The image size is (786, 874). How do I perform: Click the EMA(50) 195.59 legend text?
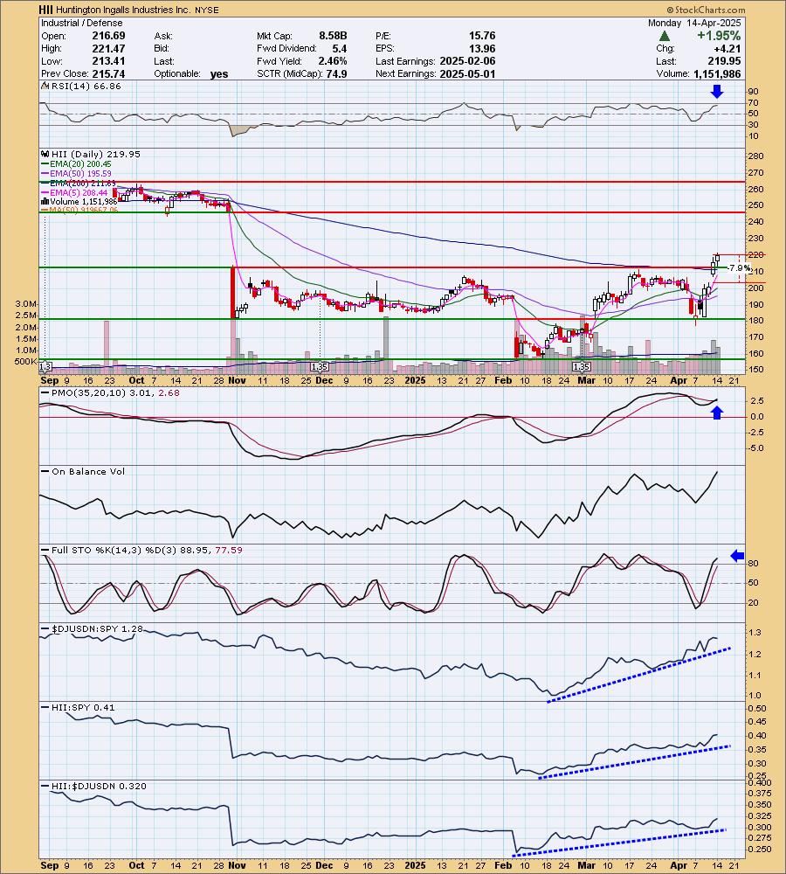pyautogui.click(x=80, y=173)
